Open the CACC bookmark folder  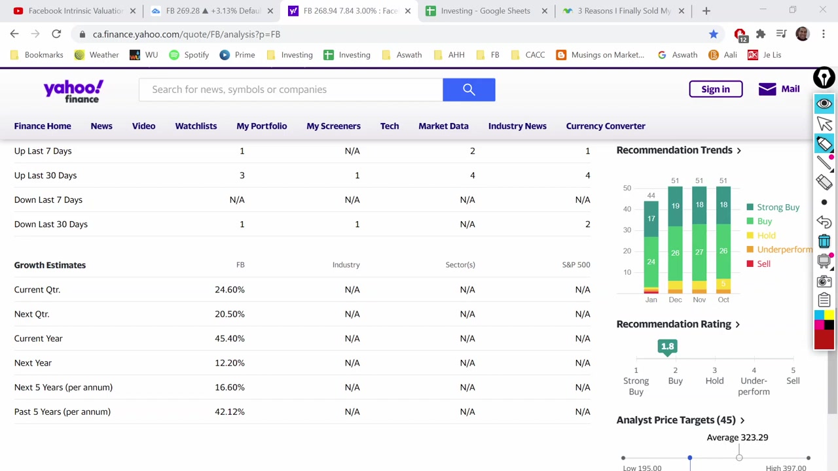pos(528,55)
